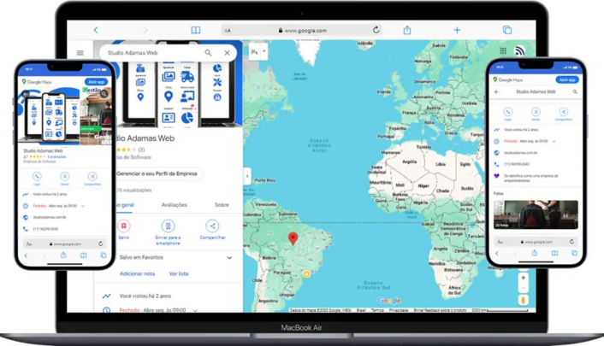Click Enviar para o smartphone icon
Viewport: 604px width, 346px height.
[168, 226]
